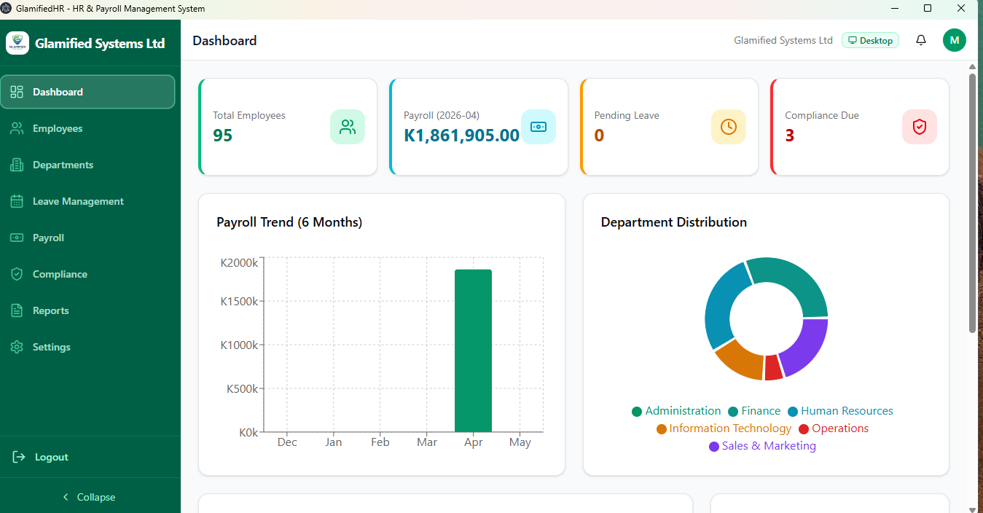Screen dimensions: 983x513
Task: Click the Departments building icon
Action: tap(17, 165)
